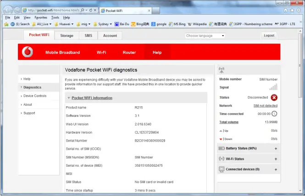Open browser home page icon

(x=285, y=10)
